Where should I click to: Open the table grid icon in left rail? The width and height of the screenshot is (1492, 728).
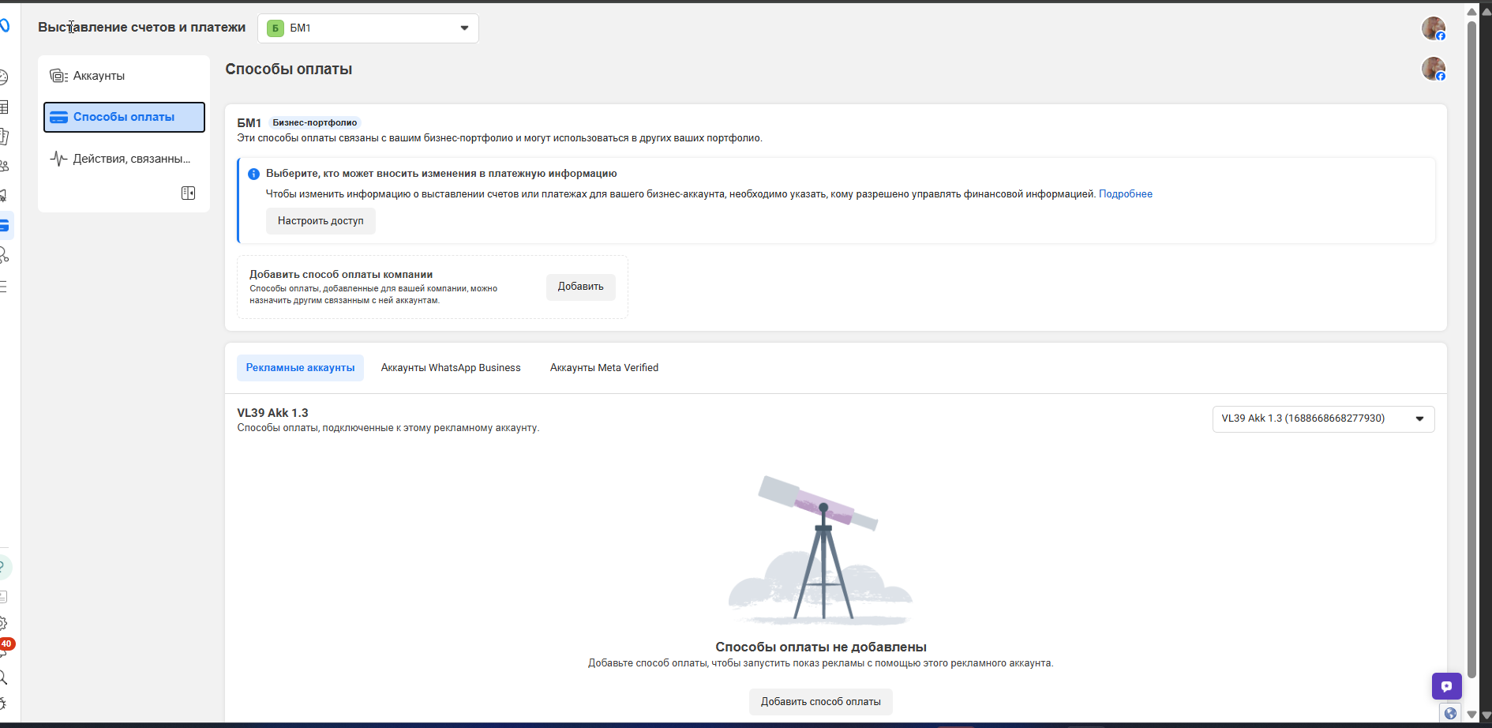pyautogui.click(x=3, y=107)
